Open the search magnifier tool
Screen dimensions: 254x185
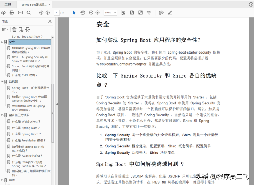point(29,13)
